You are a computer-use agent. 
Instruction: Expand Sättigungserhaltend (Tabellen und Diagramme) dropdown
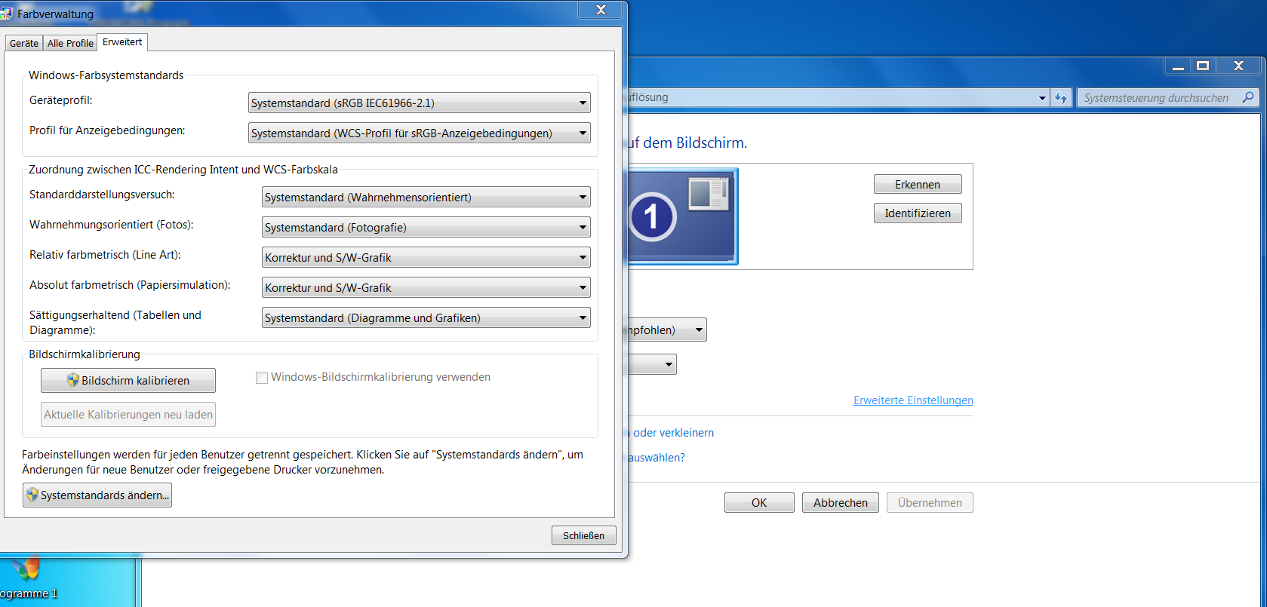[426, 317]
